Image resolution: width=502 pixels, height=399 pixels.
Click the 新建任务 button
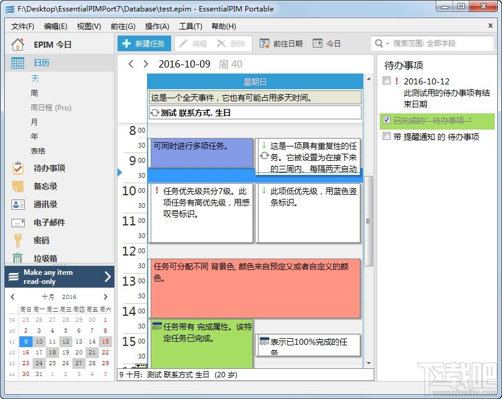[x=144, y=43]
